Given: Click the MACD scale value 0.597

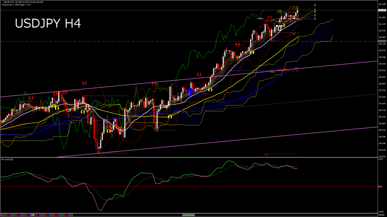Looking at the screenshot, I should tap(381, 159).
